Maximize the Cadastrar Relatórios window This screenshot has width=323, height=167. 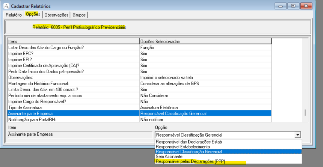coord(295,6)
